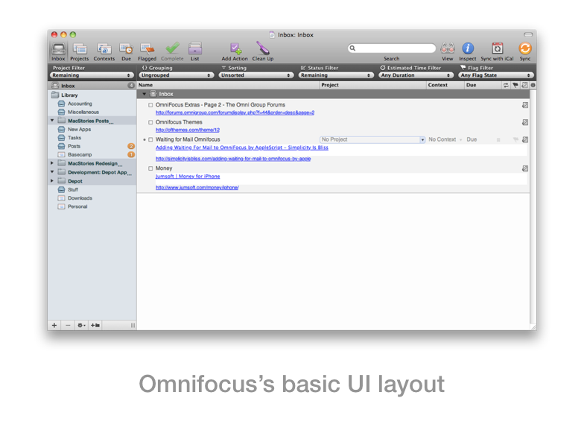Collapse the Inbox group header

coord(144,94)
